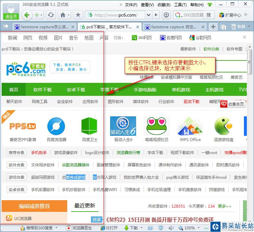Image resolution: width=254 pixels, height=232 pixels.
Task: Switch to 百度网页 search
Action: [x=171, y=38]
